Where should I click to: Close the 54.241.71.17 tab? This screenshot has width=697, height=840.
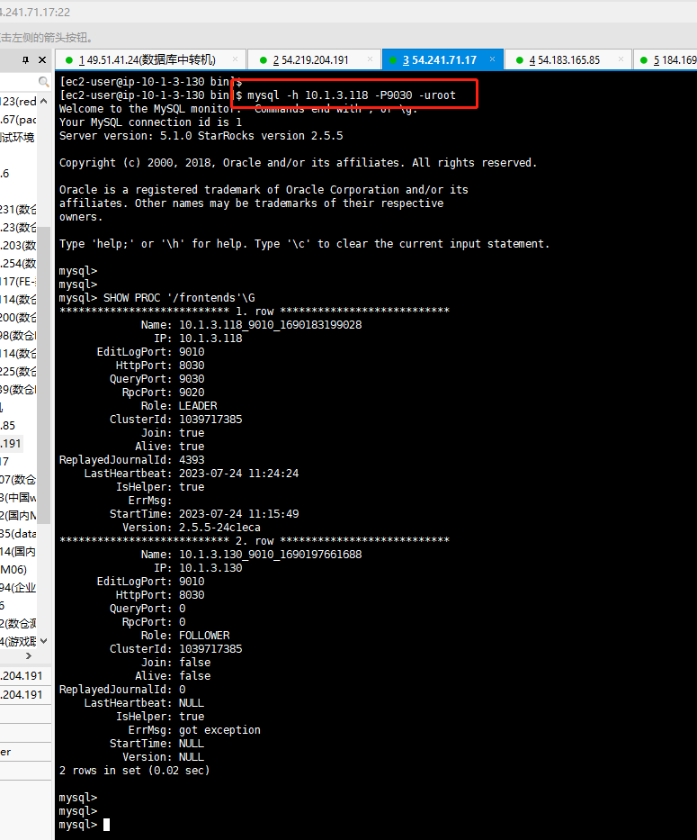pyautogui.click(x=494, y=60)
